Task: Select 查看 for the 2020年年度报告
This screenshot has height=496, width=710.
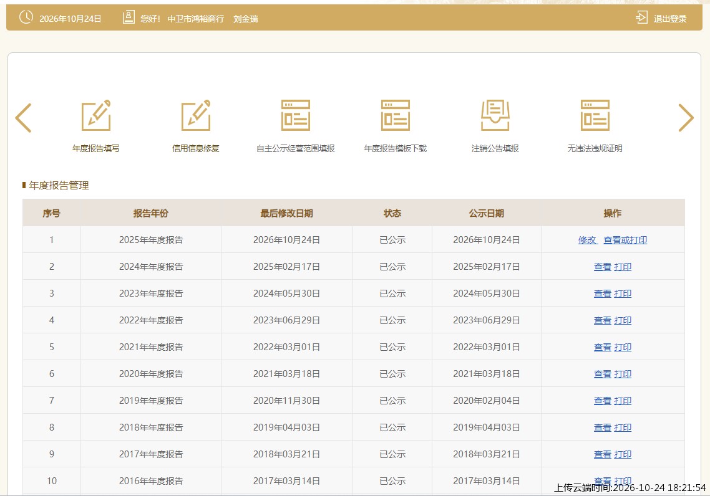Action: [603, 374]
